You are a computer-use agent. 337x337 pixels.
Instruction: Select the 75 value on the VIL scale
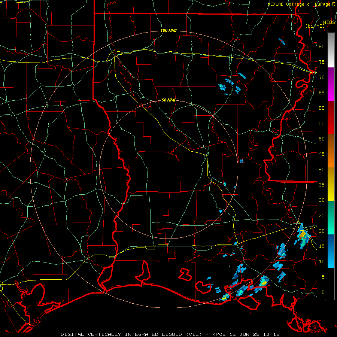click(322, 62)
